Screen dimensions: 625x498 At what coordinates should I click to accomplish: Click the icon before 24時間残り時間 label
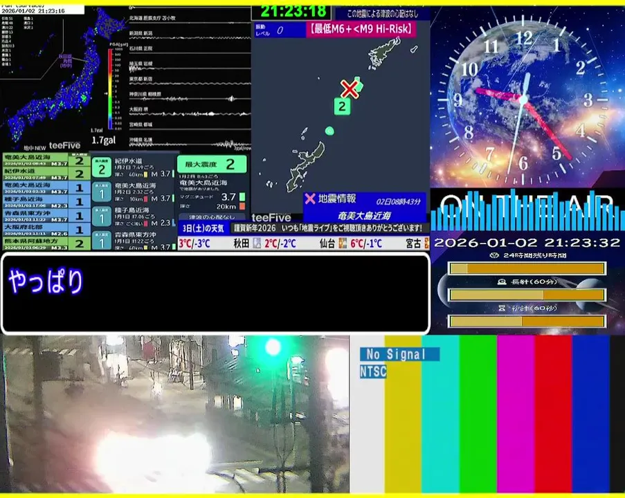point(494,255)
